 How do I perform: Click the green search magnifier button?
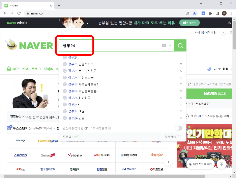180,45
